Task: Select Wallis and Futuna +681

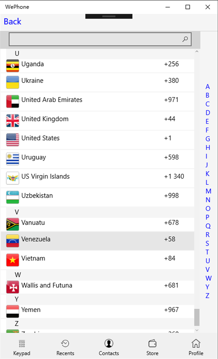Action: 97,287
